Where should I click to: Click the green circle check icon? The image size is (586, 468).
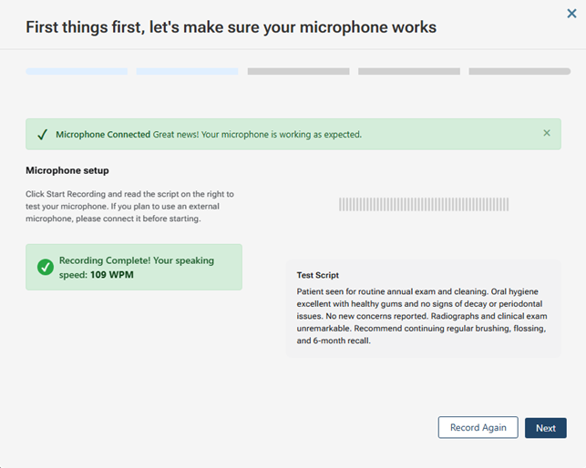click(x=45, y=267)
